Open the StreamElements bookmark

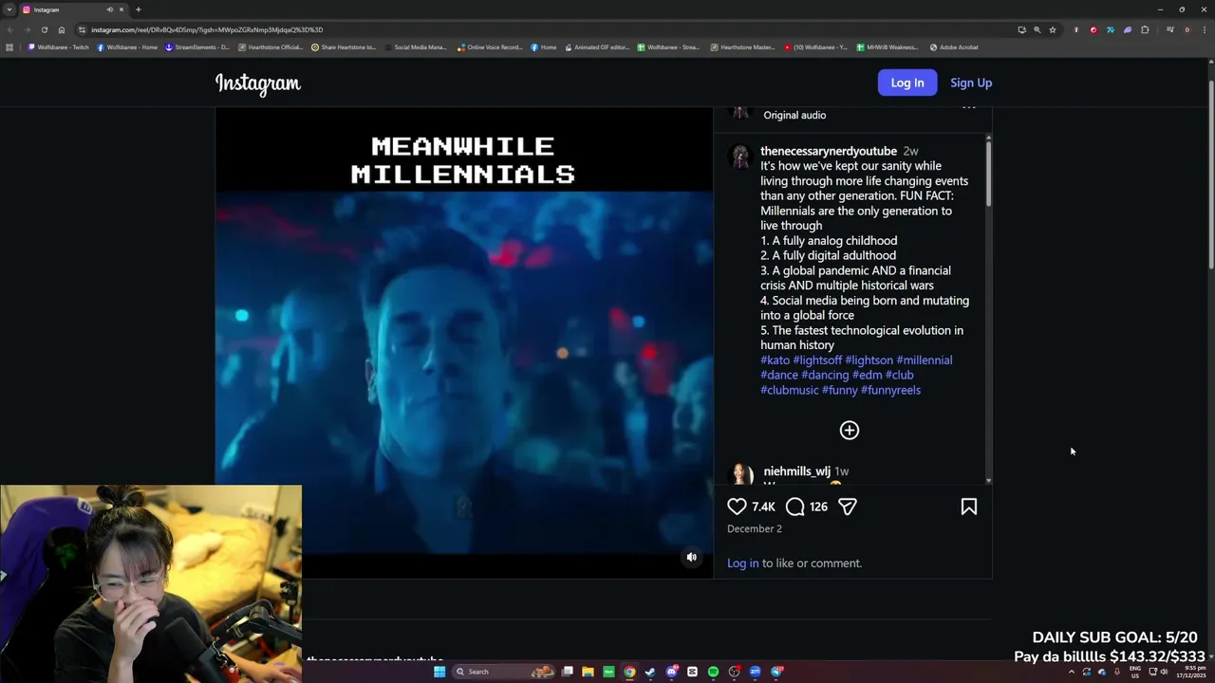[x=197, y=47]
